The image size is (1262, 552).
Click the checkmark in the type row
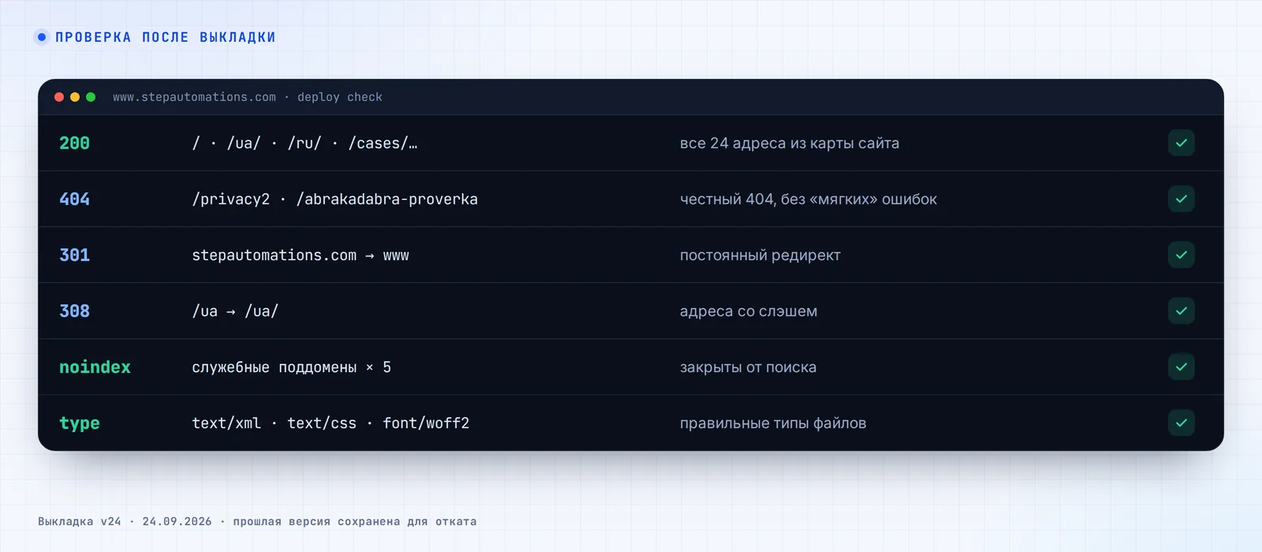pos(1181,423)
